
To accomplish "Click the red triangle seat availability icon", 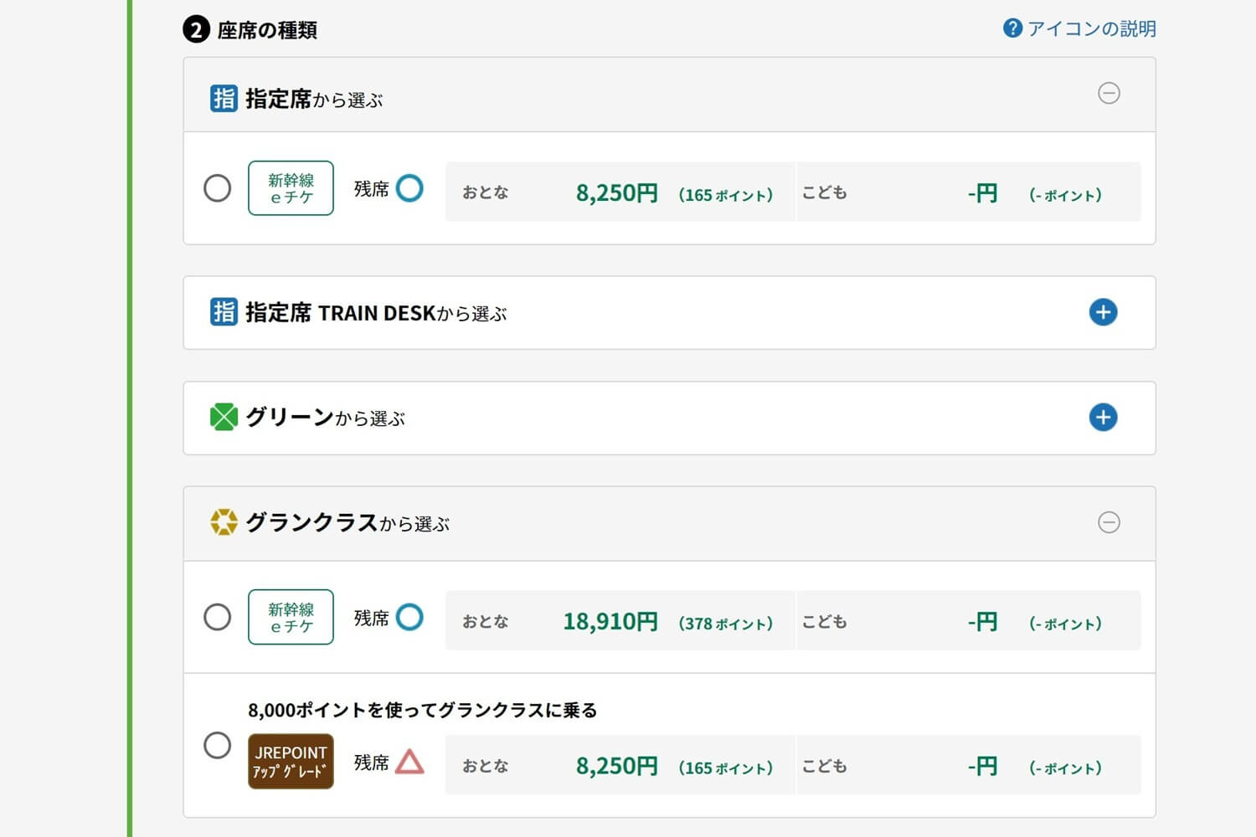I will tap(409, 762).
